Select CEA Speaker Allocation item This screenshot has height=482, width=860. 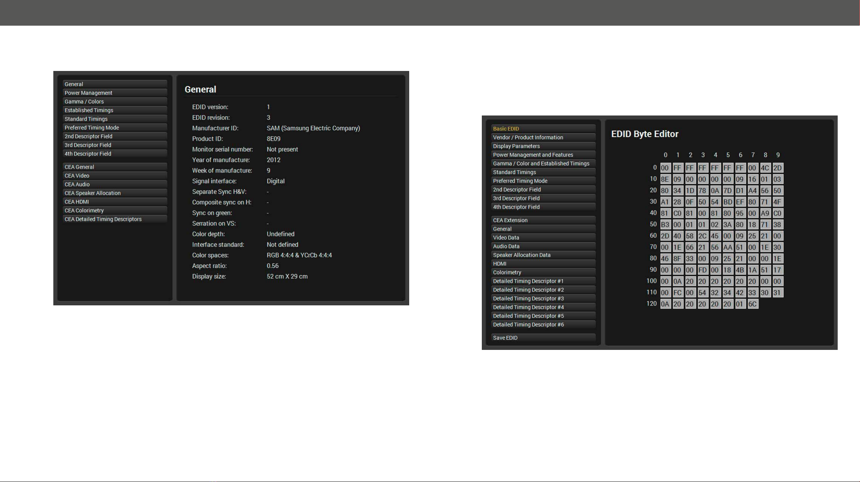[x=115, y=193]
